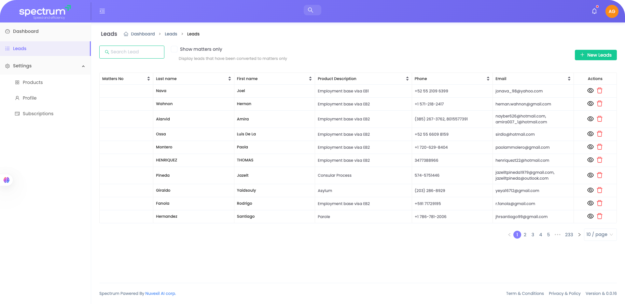Delete the Montero Paola lead
The width and height of the screenshot is (625, 304).
[600, 147]
